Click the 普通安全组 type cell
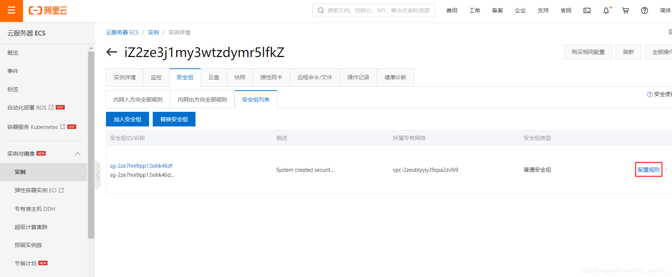This screenshot has height=277, width=672. click(x=537, y=170)
